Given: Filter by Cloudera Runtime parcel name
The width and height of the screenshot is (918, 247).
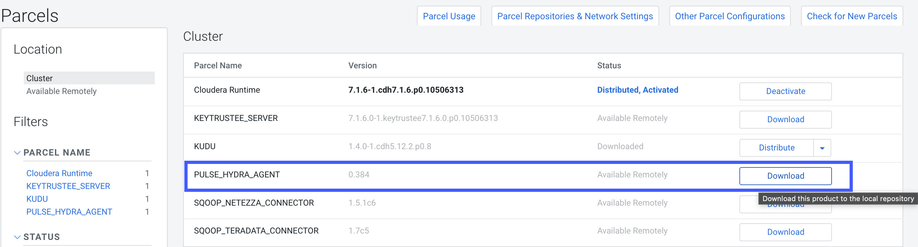Looking at the screenshot, I should 59,173.
